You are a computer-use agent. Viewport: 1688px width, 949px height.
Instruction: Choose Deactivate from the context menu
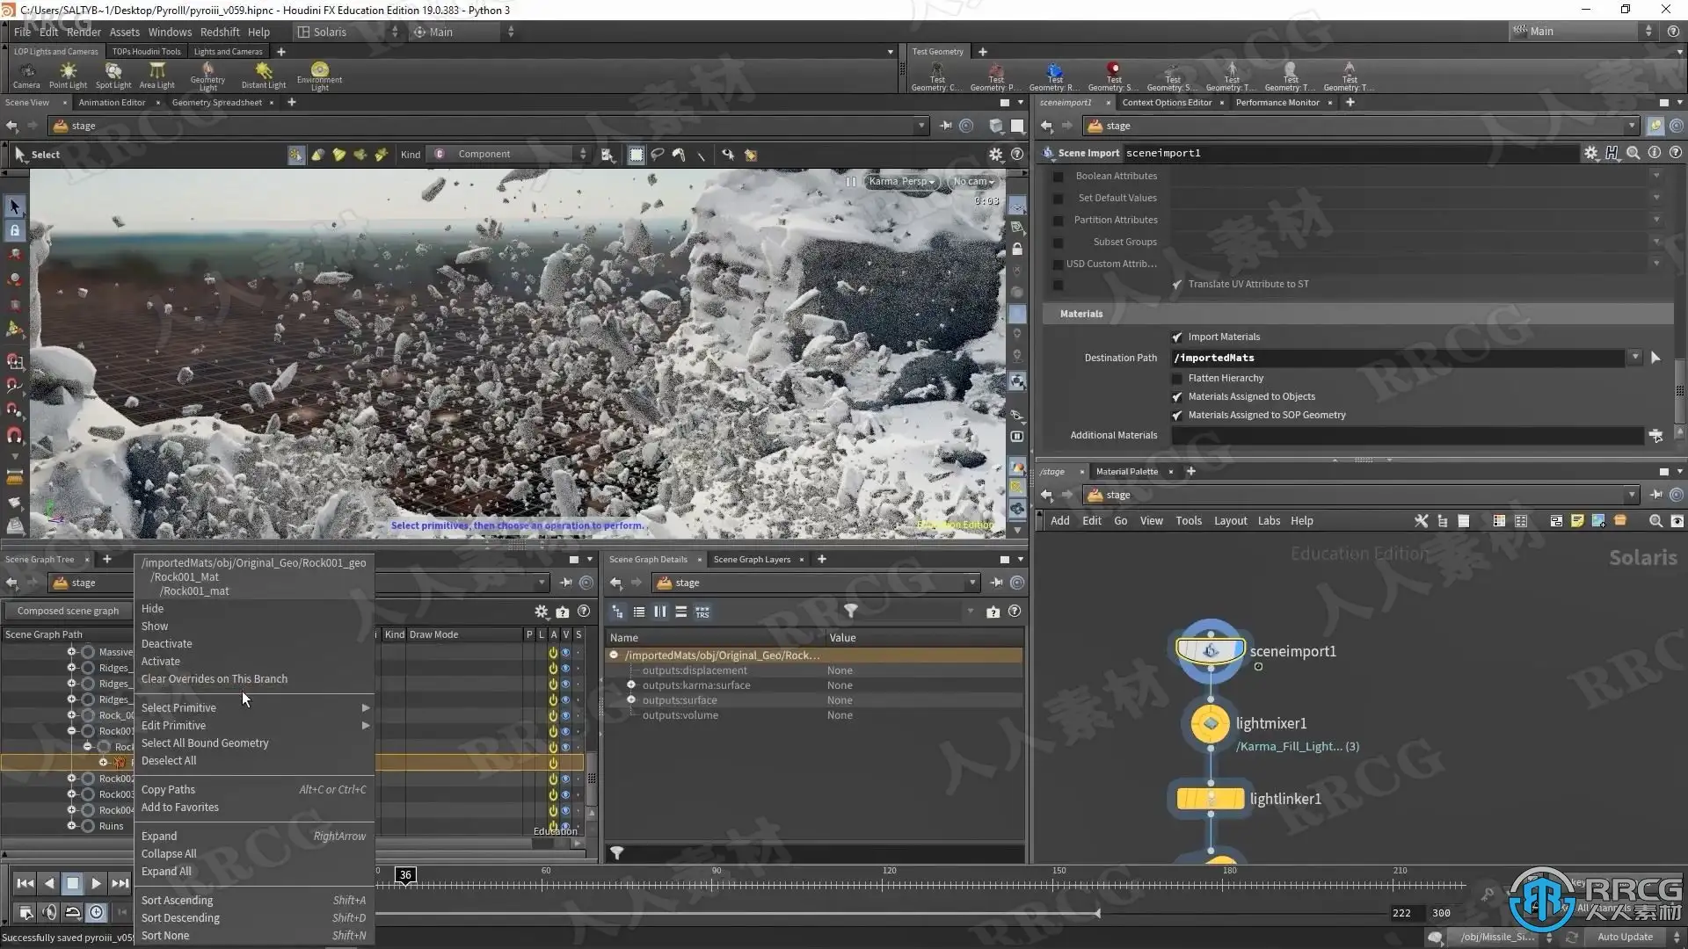[x=167, y=644]
